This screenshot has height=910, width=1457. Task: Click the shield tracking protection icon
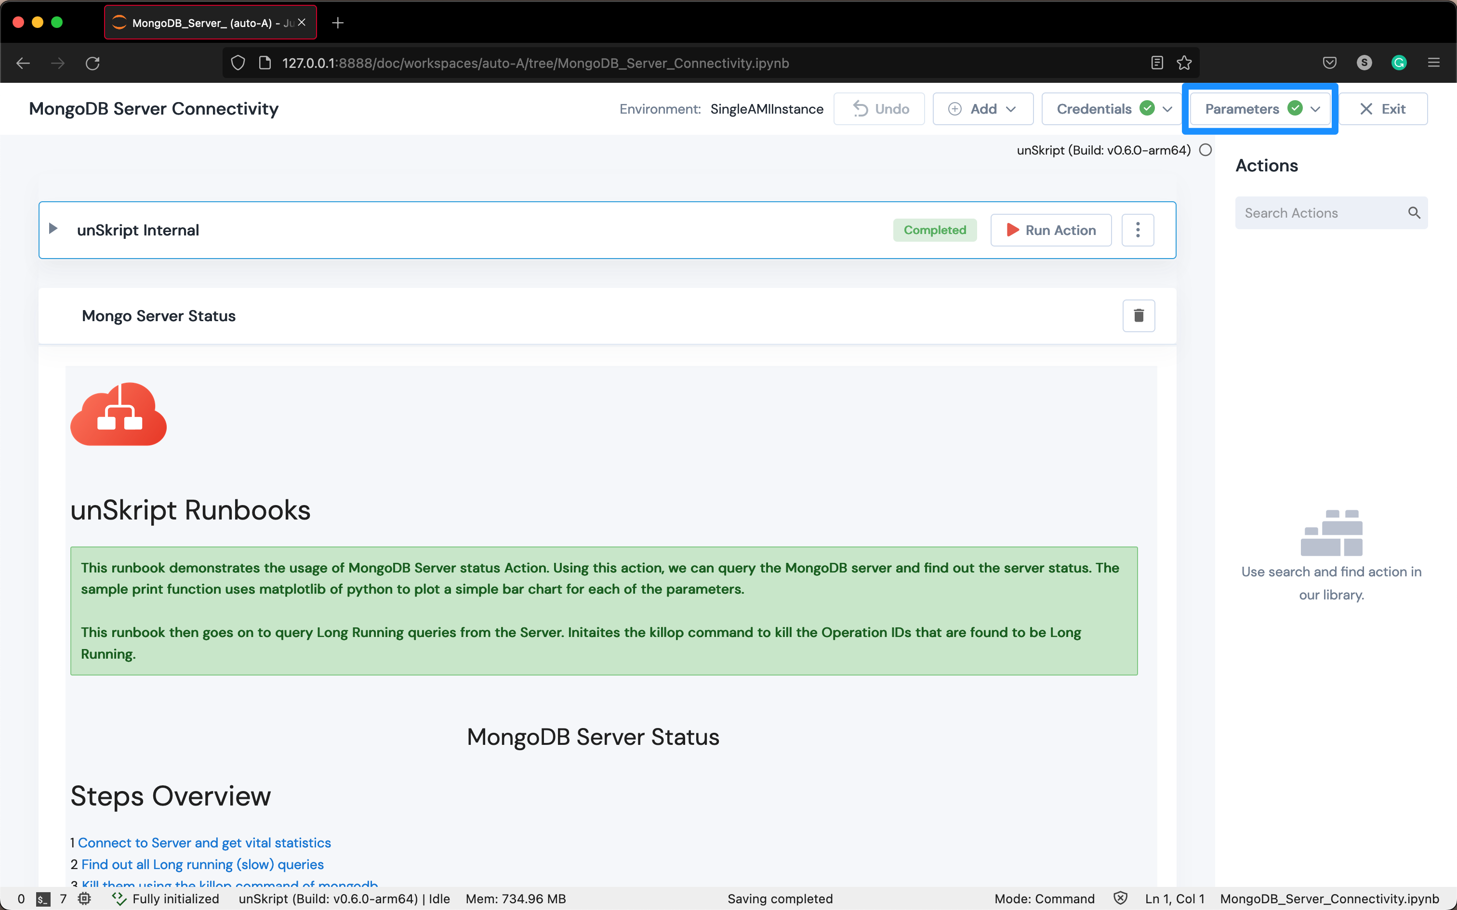click(x=238, y=63)
